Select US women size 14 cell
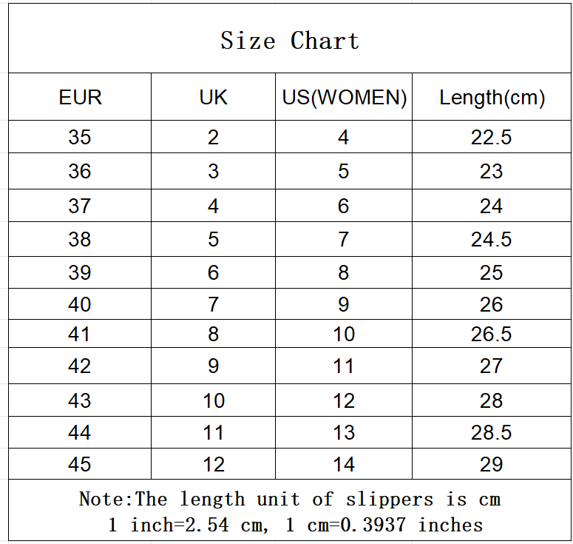 click(x=344, y=465)
